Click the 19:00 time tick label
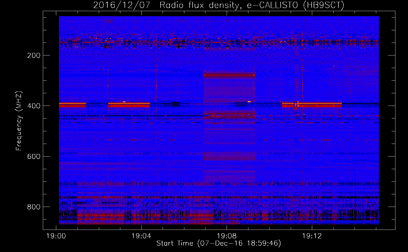This screenshot has width=408, height=252. point(56,236)
